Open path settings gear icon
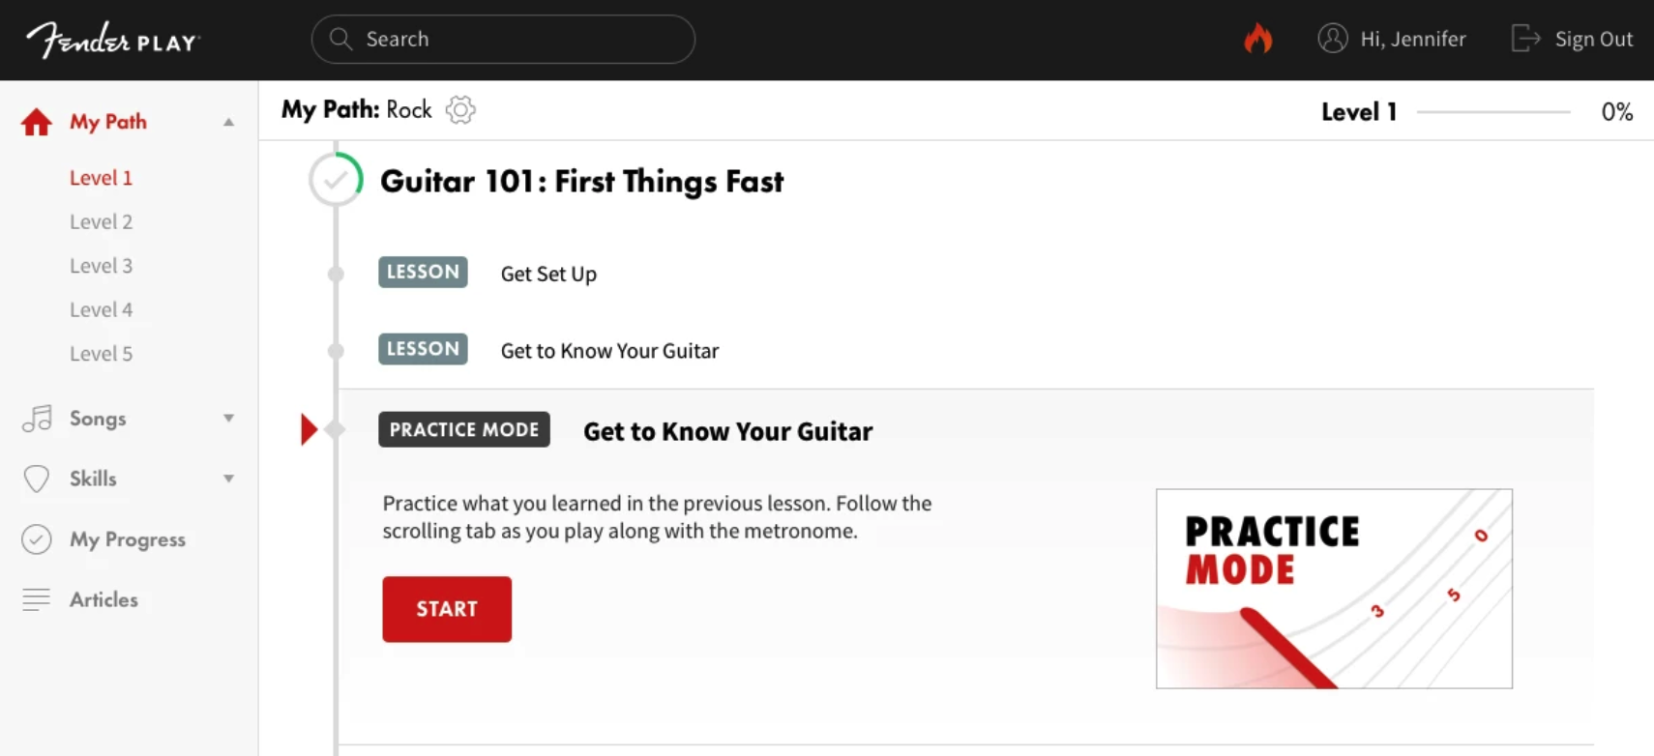Screen dimensions: 1654x756 pyautogui.click(x=460, y=110)
